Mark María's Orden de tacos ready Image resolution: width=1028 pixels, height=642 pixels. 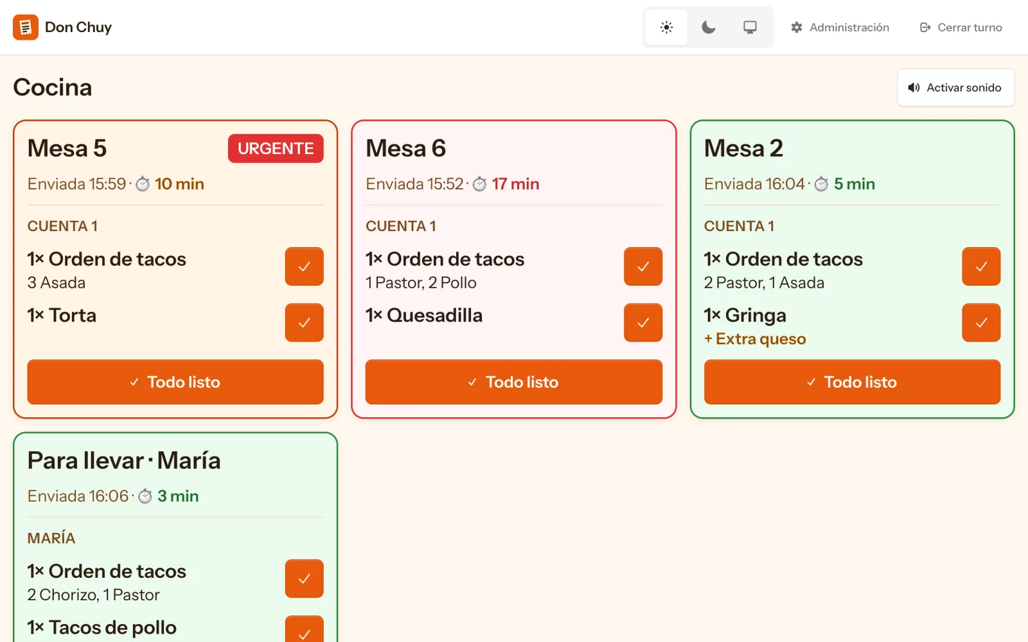click(304, 578)
